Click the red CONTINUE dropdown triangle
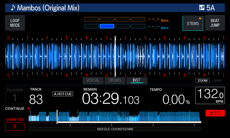Screen dimensions: 230x138 (28, 109)
